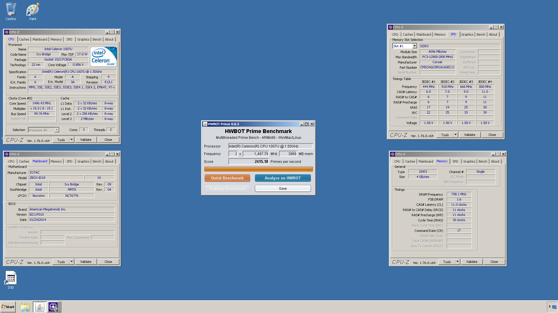The width and height of the screenshot is (558, 313).
Task: Click the HWBOT Processor name field
Action: point(271,146)
